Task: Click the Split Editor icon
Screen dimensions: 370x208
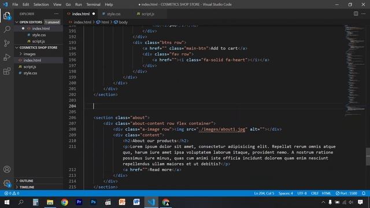Action: [356, 14]
